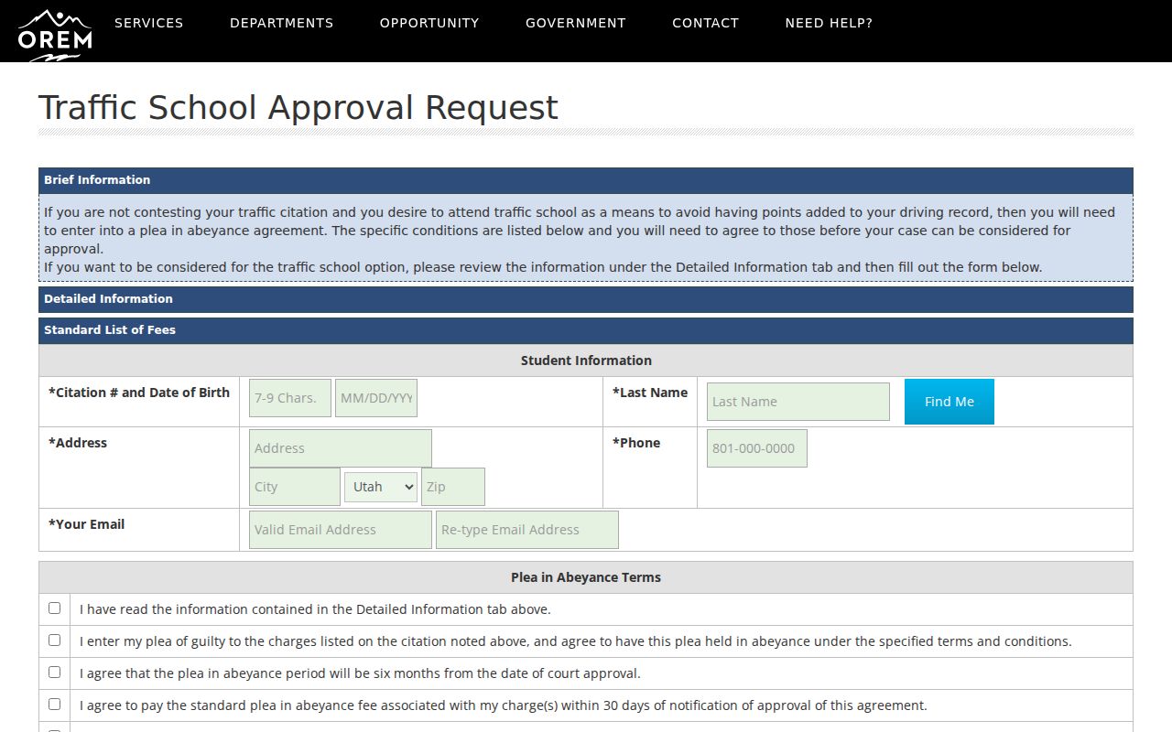Click the Find Me button
Screen dimensions: 1172x732
click(x=950, y=402)
